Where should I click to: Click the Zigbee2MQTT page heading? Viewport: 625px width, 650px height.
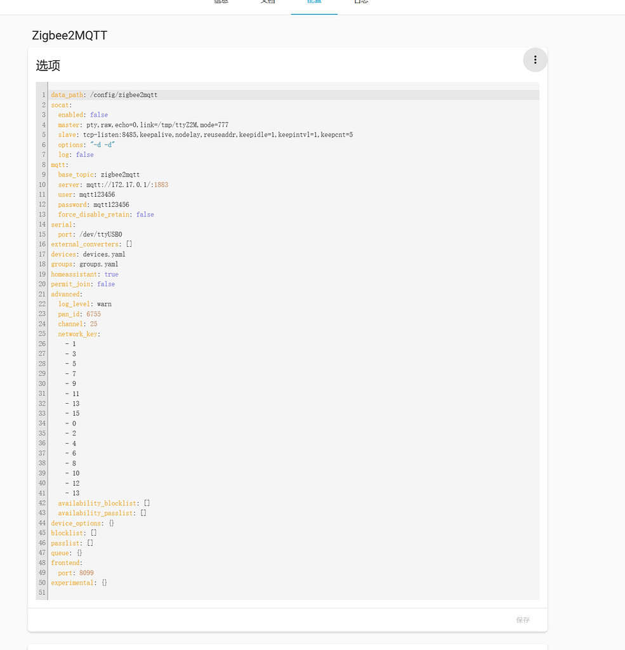70,36
